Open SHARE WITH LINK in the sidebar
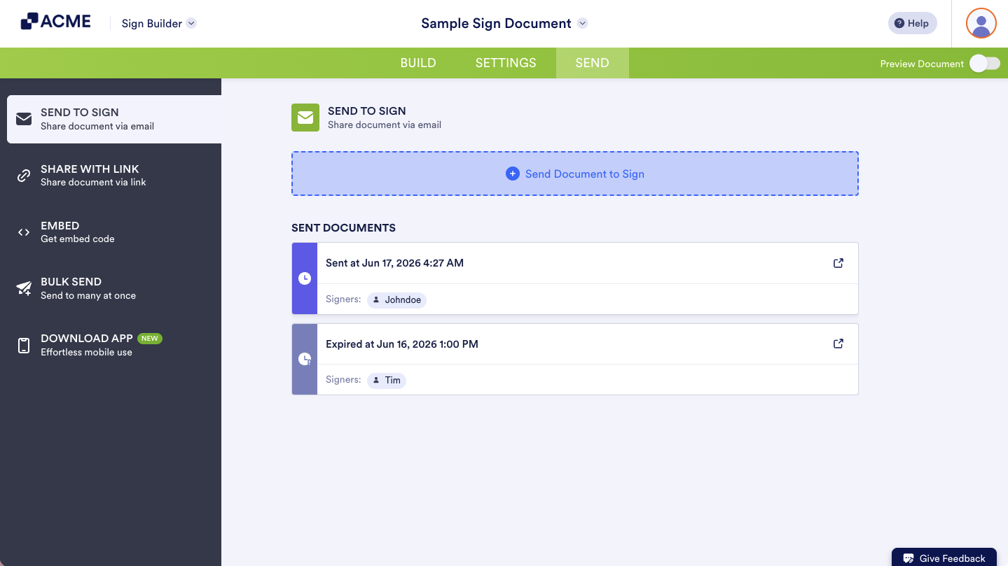 (114, 175)
